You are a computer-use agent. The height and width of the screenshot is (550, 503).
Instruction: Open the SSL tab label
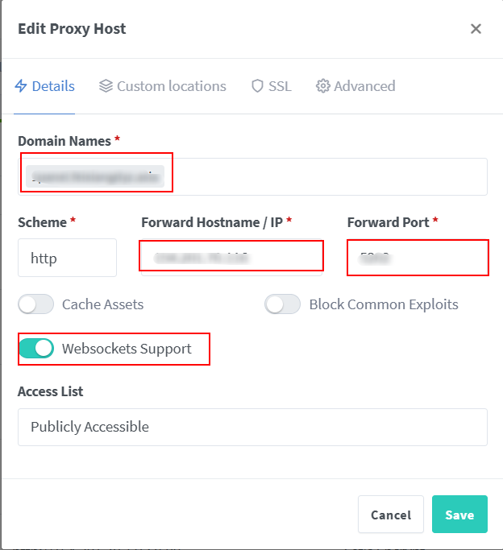point(280,86)
